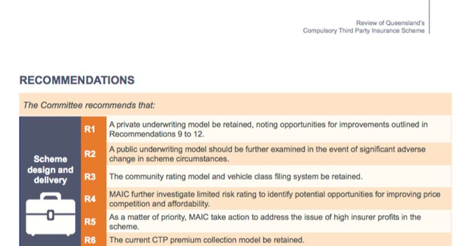Click 'Recommendations 9 to 12' text
Image resolution: width=471 pixels, height=246 pixels.
coord(156,134)
